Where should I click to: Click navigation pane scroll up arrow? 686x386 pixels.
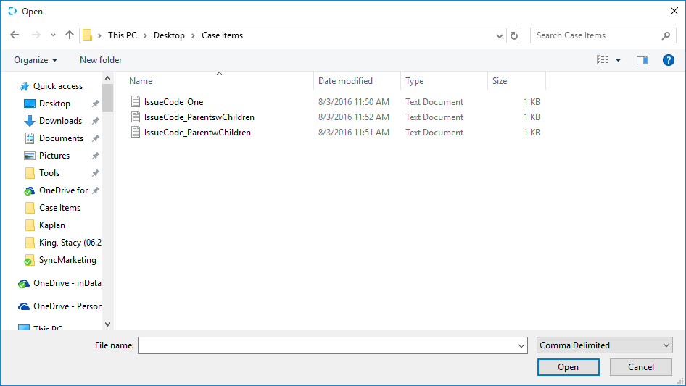click(107, 78)
